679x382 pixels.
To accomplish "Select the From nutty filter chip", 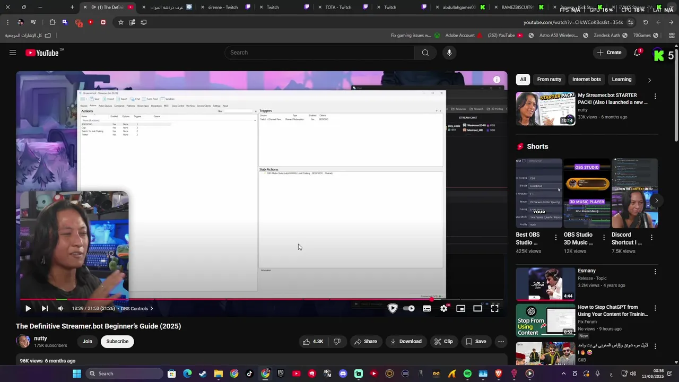I will coord(549,80).
